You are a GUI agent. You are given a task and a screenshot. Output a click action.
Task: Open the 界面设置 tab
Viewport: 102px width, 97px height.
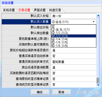click(x=40, y=10)
